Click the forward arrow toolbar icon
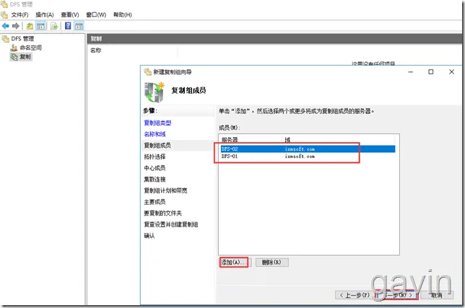 click(16, 26)
